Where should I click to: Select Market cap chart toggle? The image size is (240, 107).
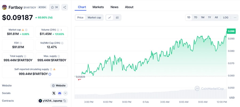click(x=94, y=17)
